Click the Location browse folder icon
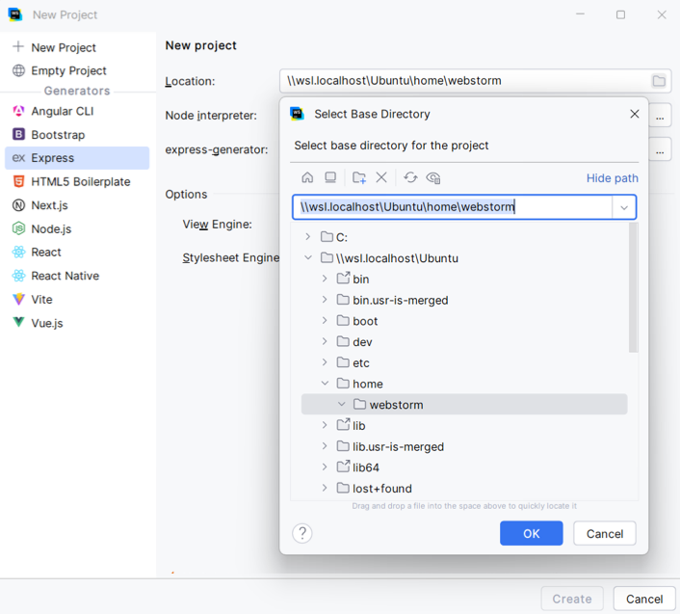680x614 pixels. tap(659, 81)
